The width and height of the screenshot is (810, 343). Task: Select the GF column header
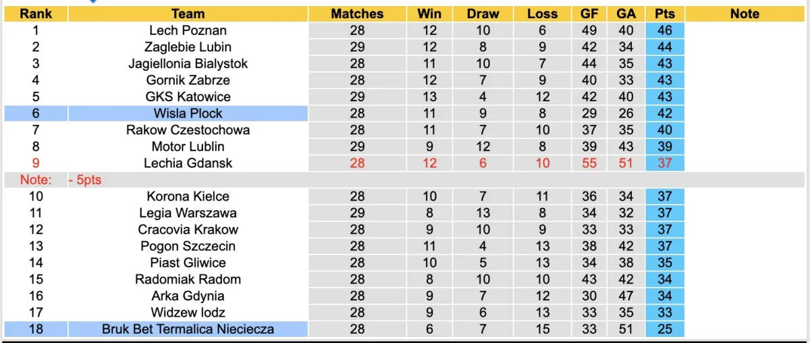[x=589, y=14]
